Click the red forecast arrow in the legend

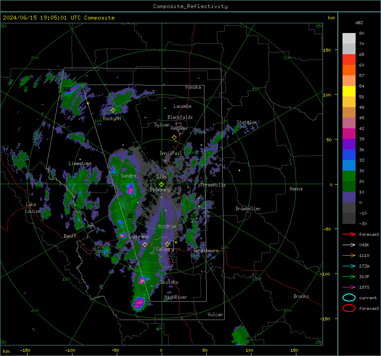349,234
